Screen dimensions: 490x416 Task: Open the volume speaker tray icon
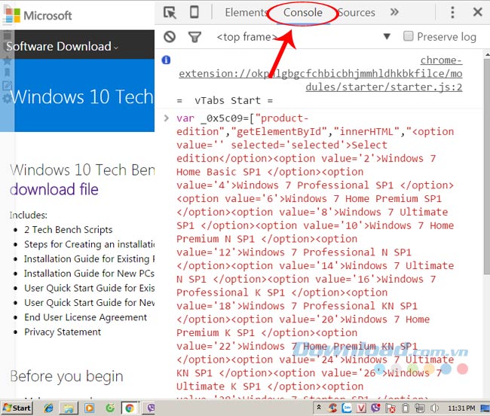pyautogui.click(x=434, y=408)
